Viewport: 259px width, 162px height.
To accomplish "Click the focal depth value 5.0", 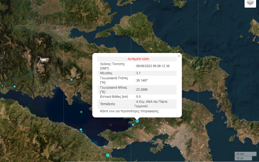I will (x=138, y=96).
